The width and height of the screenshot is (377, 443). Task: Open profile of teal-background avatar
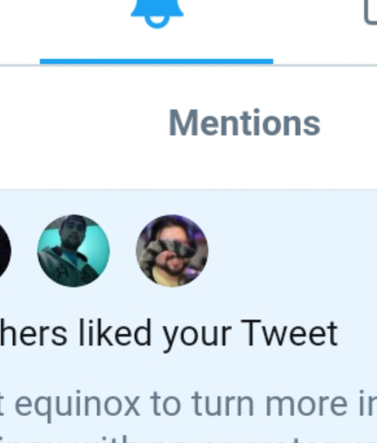[x=73, y=251]
